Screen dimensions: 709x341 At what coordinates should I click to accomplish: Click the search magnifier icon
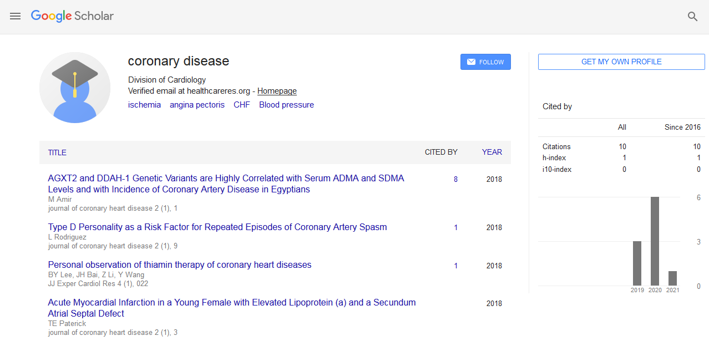click(692, 17)
